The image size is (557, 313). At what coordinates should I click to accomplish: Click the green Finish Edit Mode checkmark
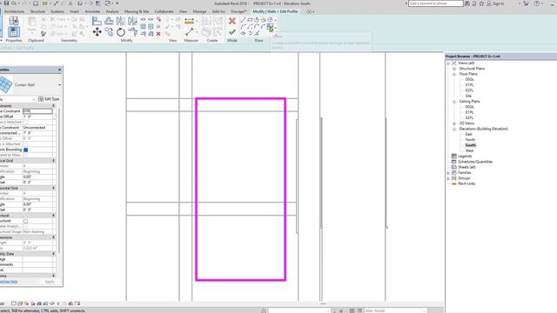coord(232,32)
